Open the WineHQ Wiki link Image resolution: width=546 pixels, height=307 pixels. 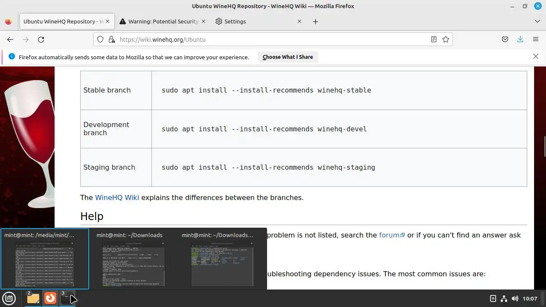point(117,197)
